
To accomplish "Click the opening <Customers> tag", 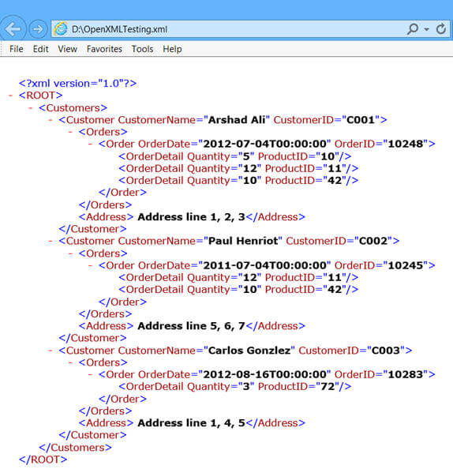I will (x=73, y=107).
